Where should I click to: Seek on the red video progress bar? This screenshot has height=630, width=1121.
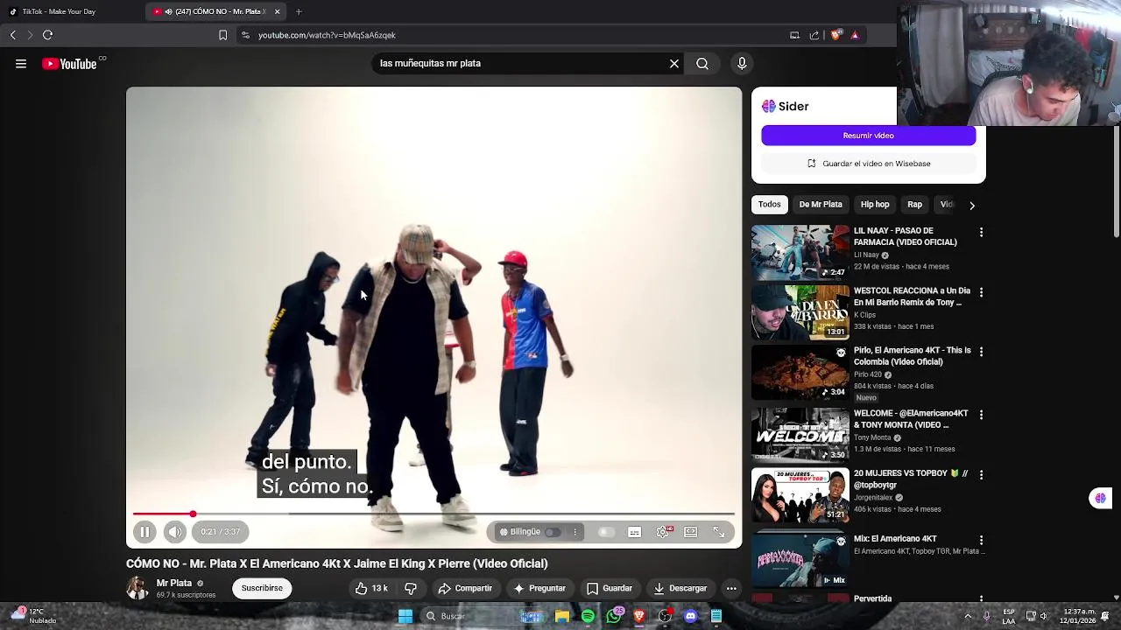coord(434,514)
